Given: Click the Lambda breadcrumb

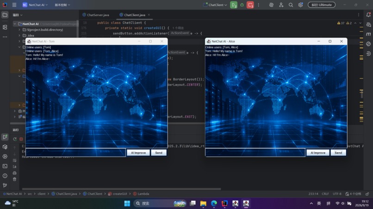Looking at the screenshot, I should [x=141, y=194].
